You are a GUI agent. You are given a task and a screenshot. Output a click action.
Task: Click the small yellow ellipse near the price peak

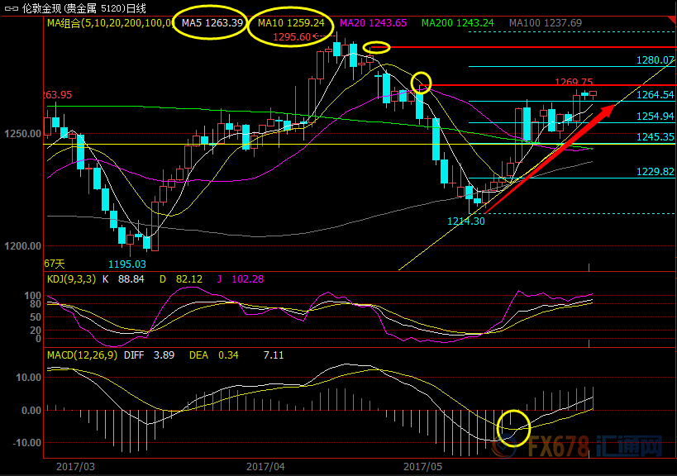[376, 47]
